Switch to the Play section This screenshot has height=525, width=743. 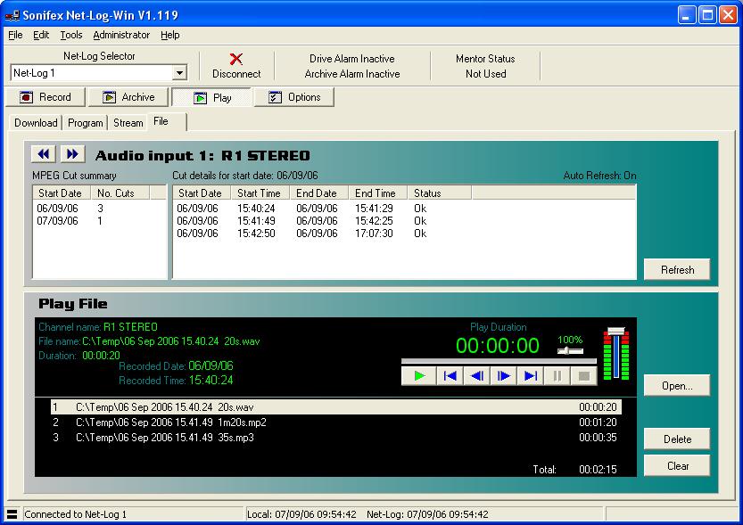[x=211, y=97]
